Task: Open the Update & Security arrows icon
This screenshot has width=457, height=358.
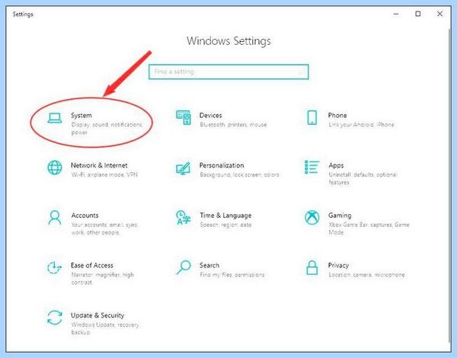Action: coord(55,318)
